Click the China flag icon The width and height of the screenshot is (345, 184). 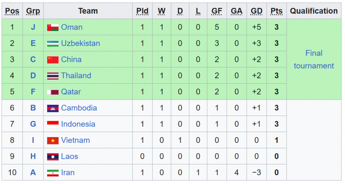[53, 60]
